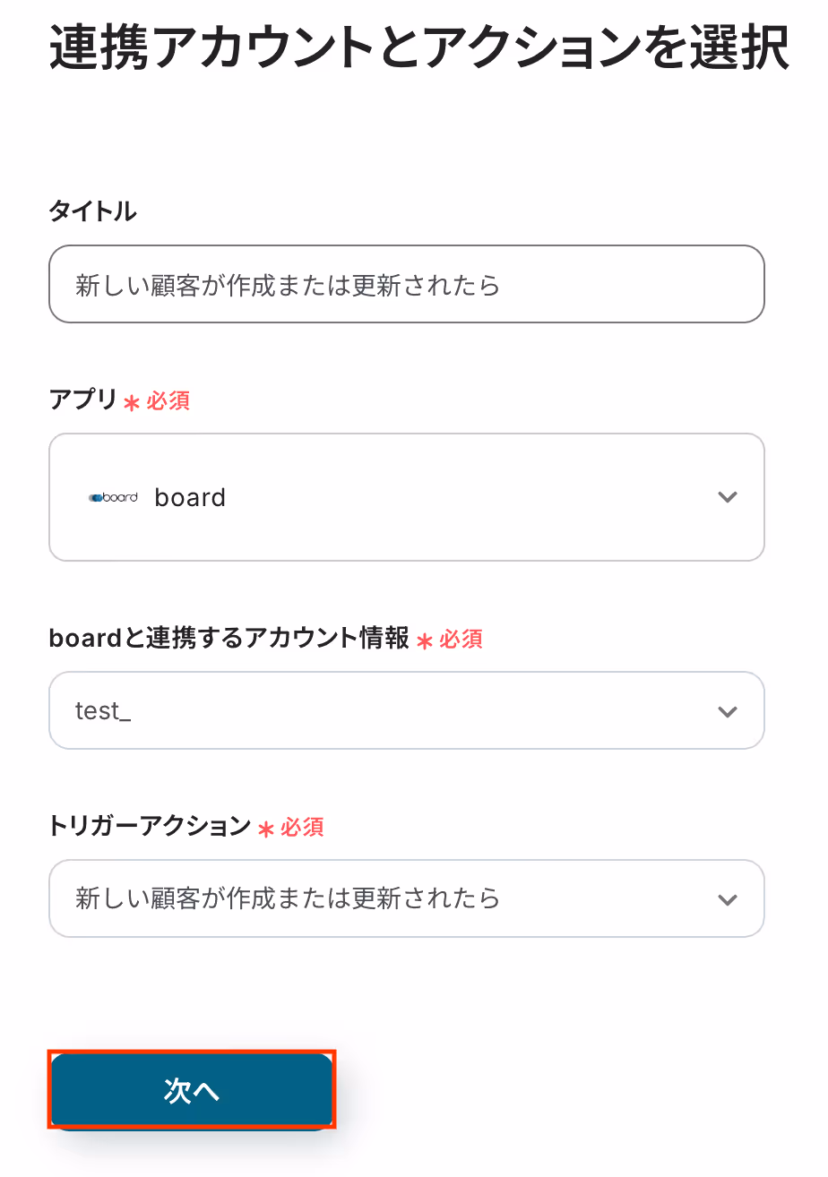Viewport: 828px width, 1177px height.
Task: Click the "test_" account value
Action: pyautogui.click(x=103, y=711)
